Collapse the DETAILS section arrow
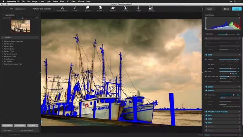Image resolution: width=243 pixels, height=137 pixels. [x=240, y=91]
